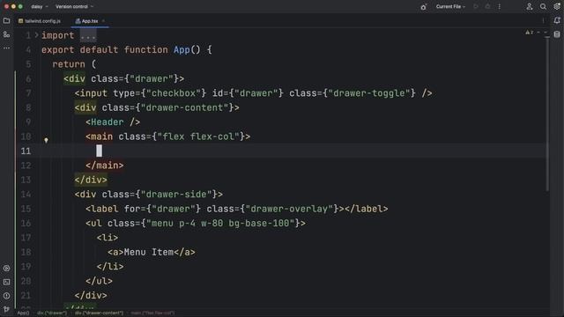Click the "flex flex-col" string on line 10

(198, 136)
